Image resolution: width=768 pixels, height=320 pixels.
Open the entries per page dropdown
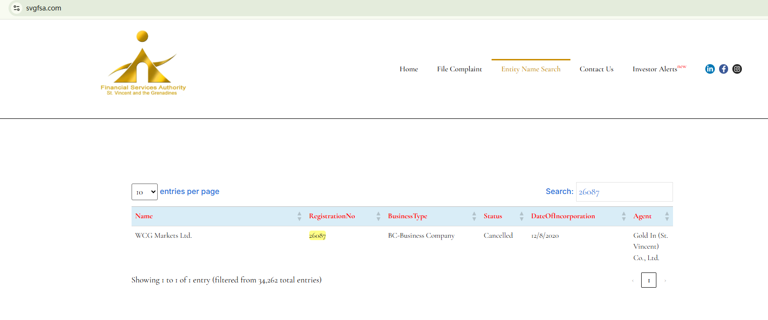pyautogui.click(x=144, y=192)
